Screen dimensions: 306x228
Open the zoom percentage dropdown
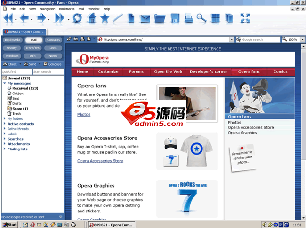(302, 39)
